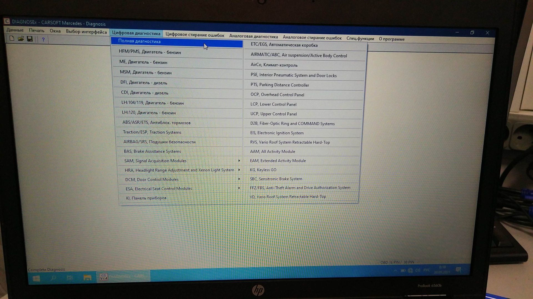Click the New document toolbar icon
Viewport: 533px width, 299px height.
click(x=12, y=38)
